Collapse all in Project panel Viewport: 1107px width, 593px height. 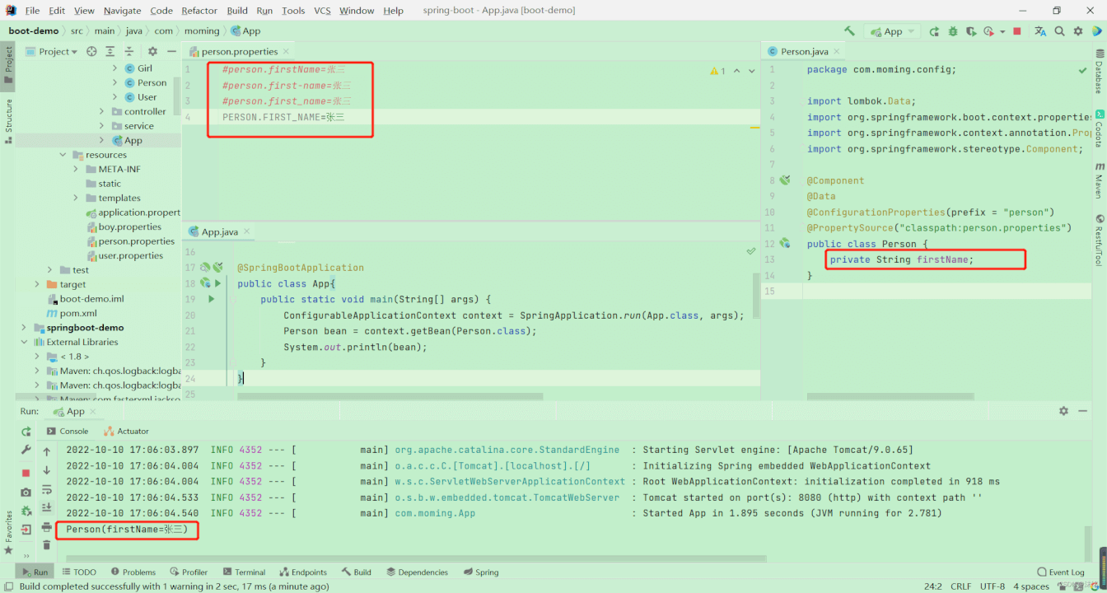128,51
